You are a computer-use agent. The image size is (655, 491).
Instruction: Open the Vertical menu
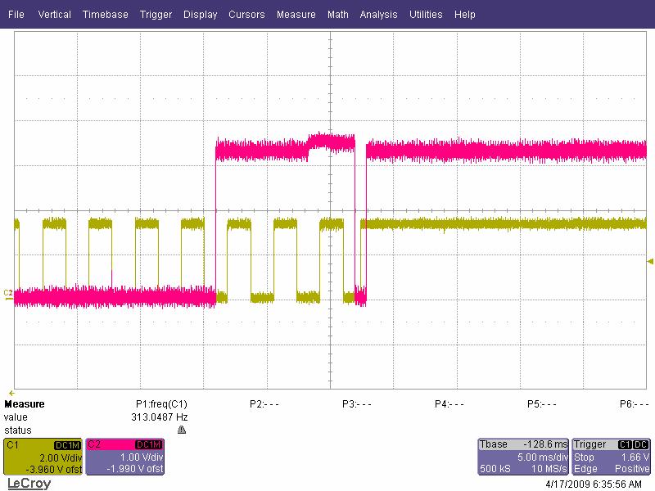[54, 14]
